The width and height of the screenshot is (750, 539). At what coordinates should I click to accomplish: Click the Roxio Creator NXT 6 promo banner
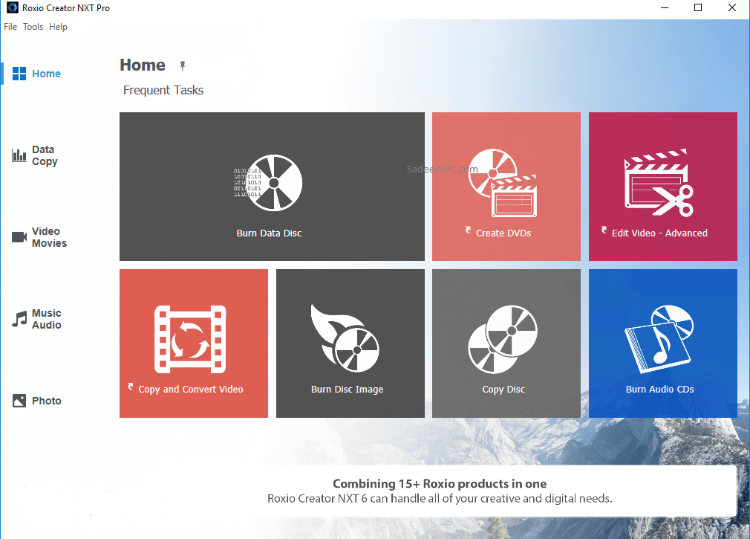[x=440, y=491]
